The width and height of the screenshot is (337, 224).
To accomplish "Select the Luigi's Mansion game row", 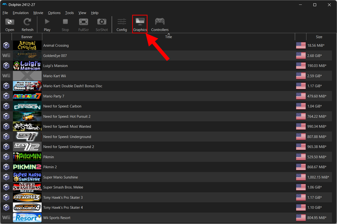I will point(56,66).
